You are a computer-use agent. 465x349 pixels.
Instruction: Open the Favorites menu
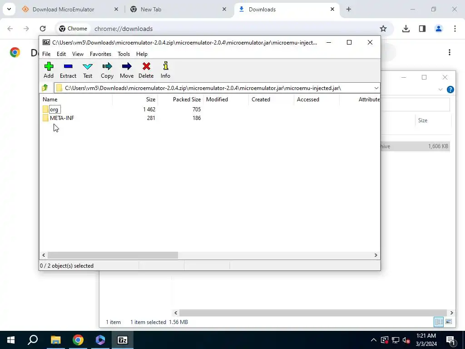coord(100,54)
